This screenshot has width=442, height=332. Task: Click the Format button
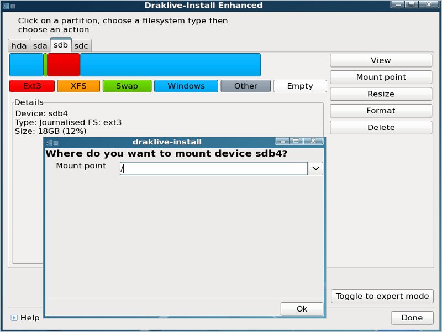381,111
